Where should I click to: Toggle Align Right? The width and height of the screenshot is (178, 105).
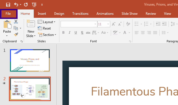(149, 33)
